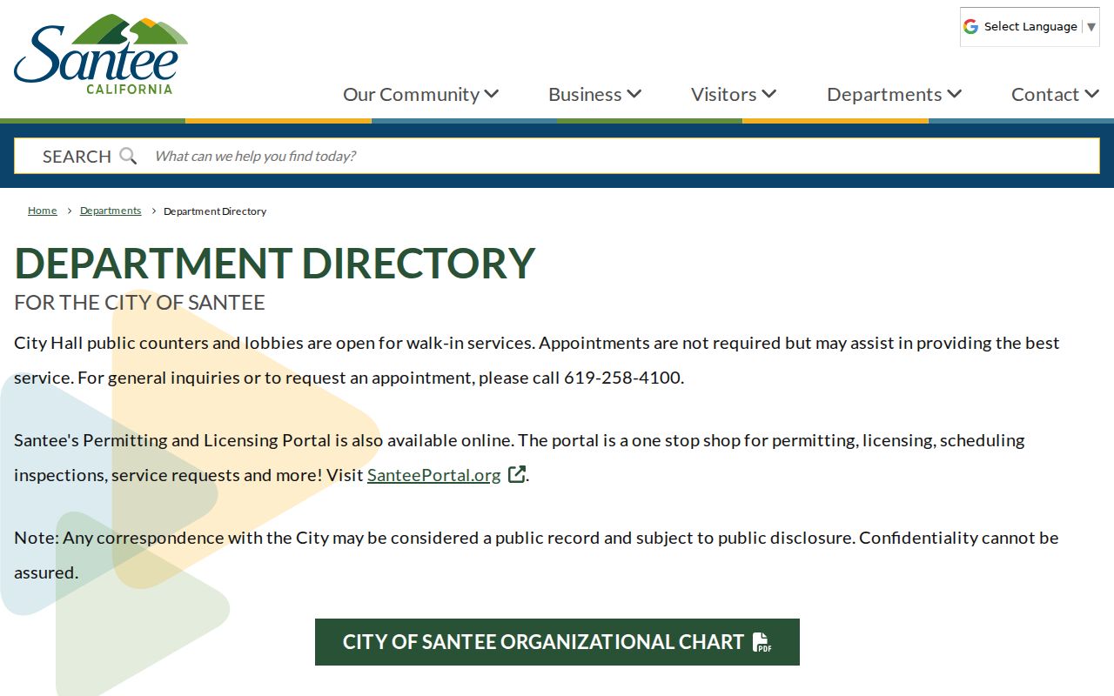The image size is (1114, 696).
Task: Click the 'FOR THE CITY OF SANTEE' subheading
Action: (139, 303)
